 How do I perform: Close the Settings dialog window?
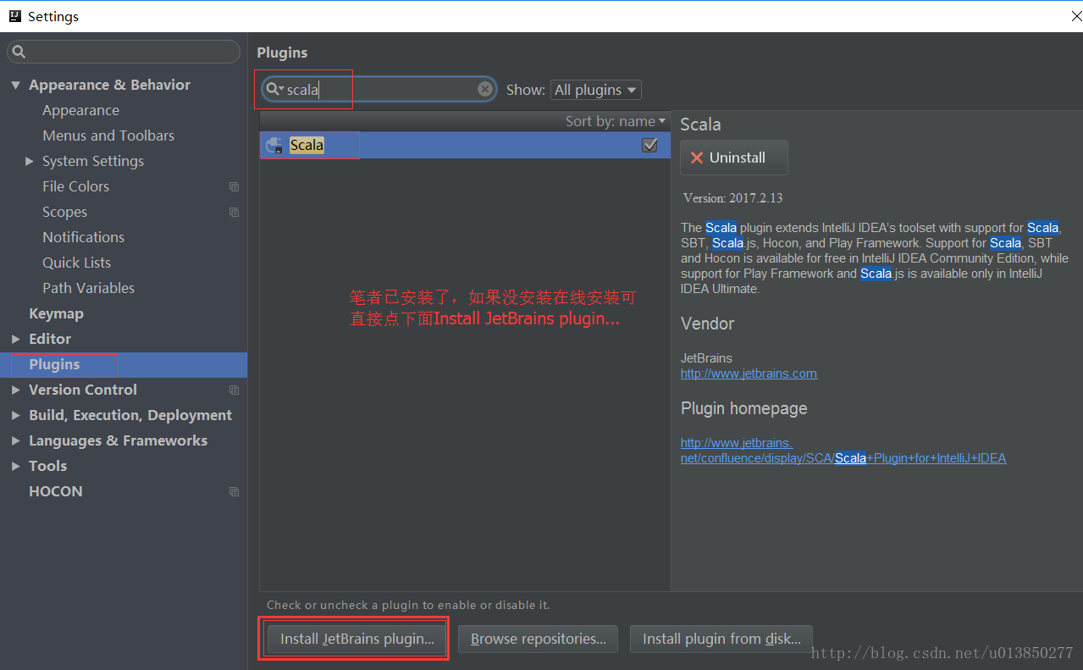click(x=1076, y=16)
